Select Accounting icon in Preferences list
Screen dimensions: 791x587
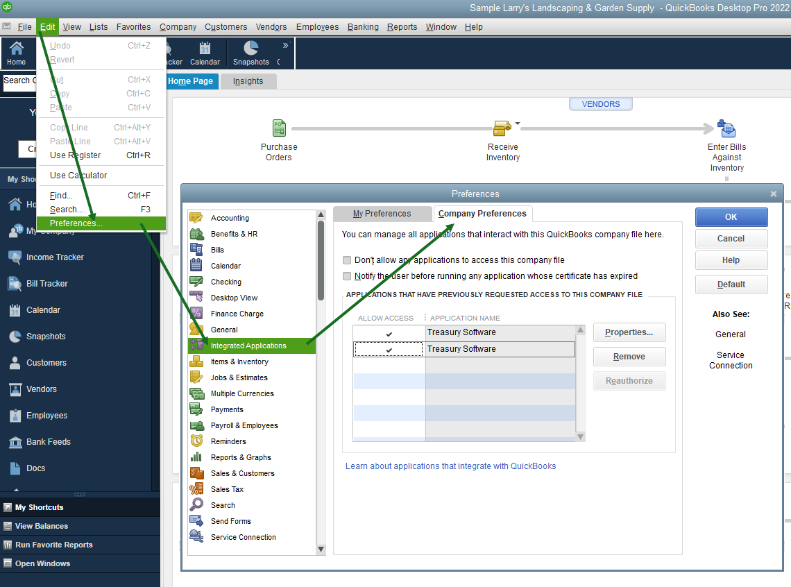click(196, 218)
